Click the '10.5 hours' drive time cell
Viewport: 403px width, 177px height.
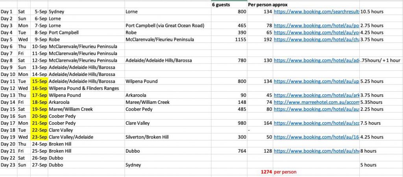click(372, 11)
